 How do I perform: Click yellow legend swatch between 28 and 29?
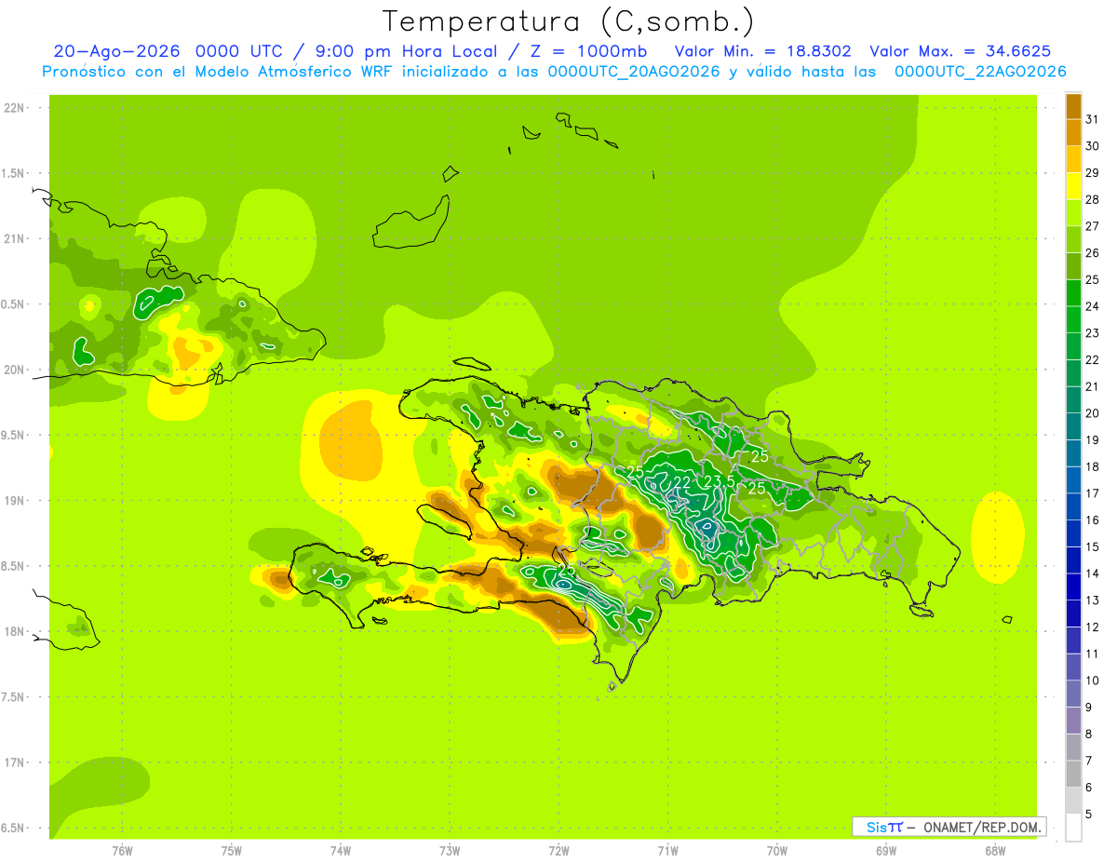coord(1073,185)
